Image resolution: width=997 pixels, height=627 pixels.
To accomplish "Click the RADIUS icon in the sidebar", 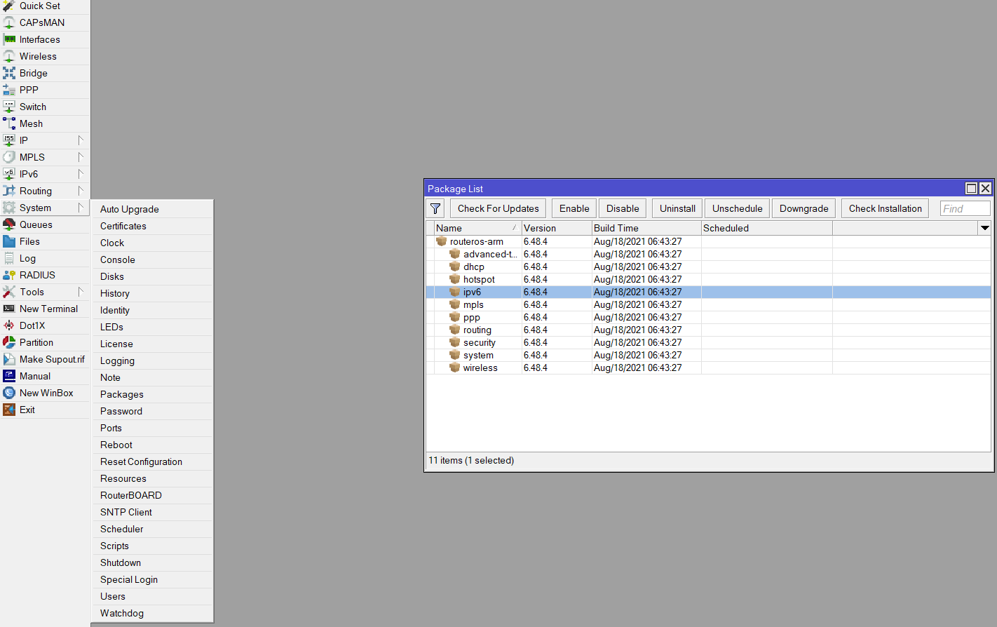I will coord(9,275).
